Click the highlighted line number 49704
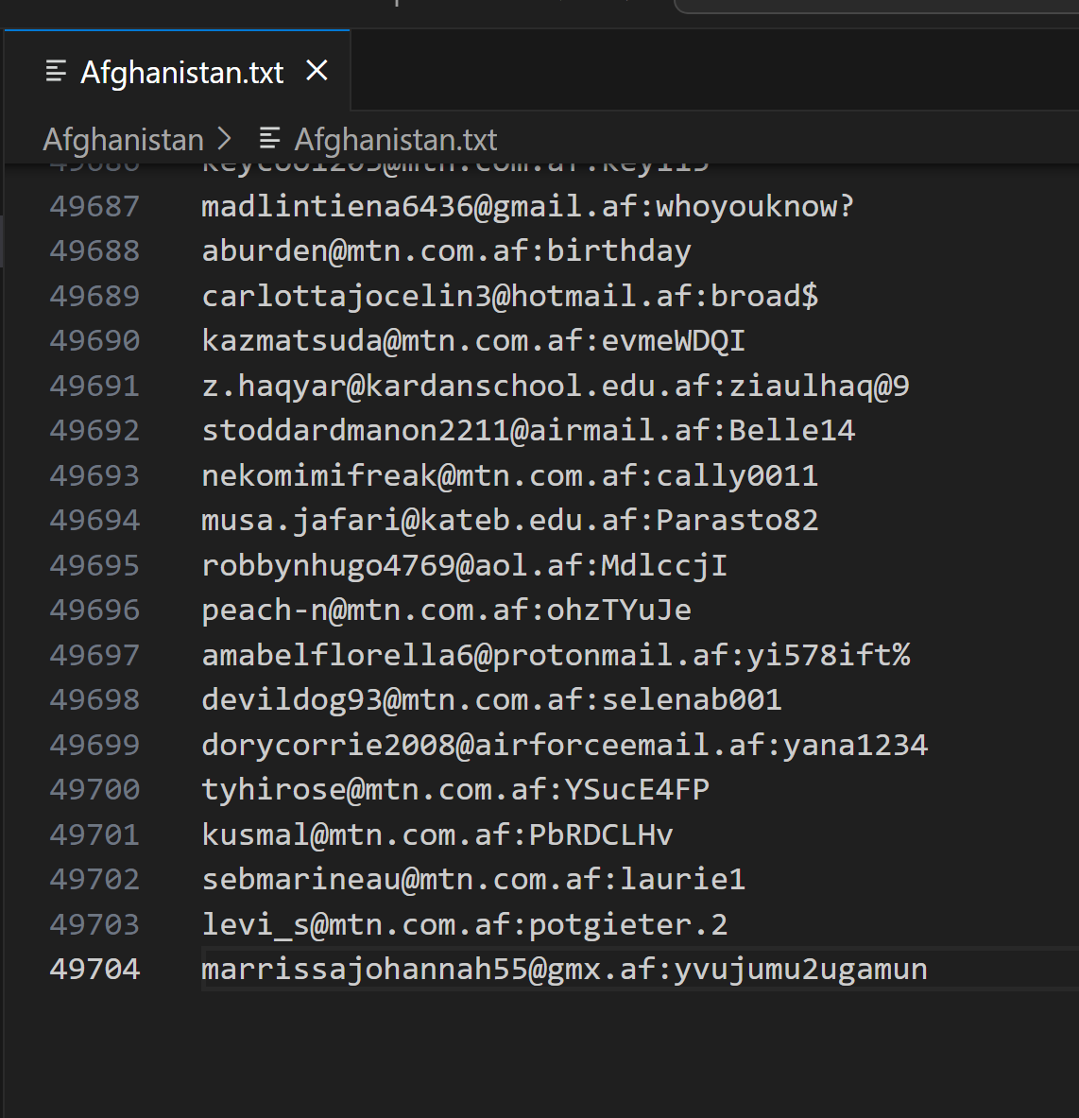 click(x=94, y=969)
